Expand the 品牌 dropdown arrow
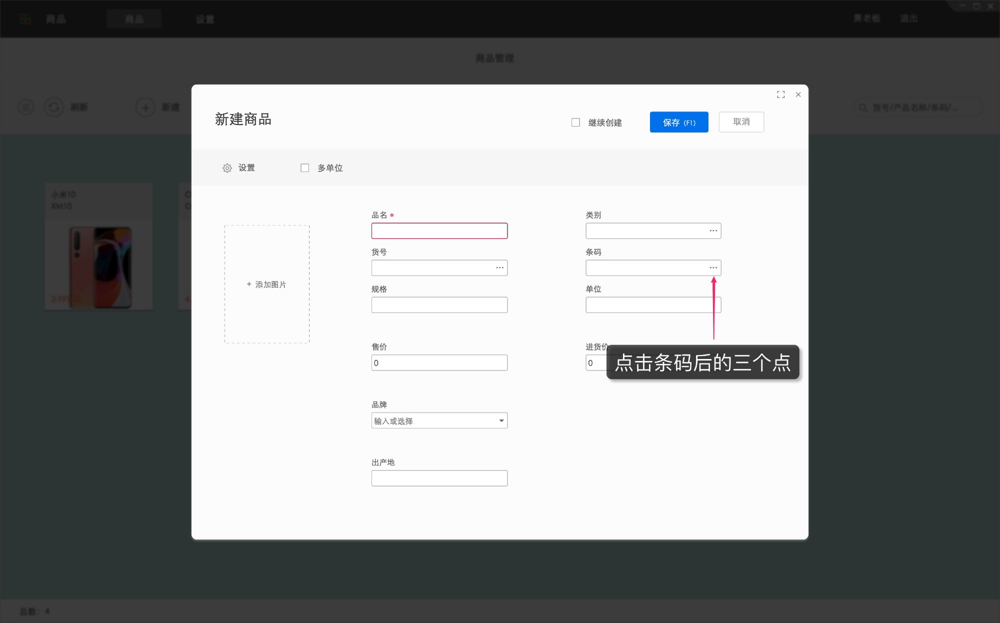This screenshot has height=623, width=1000. [x=501, y=421]
